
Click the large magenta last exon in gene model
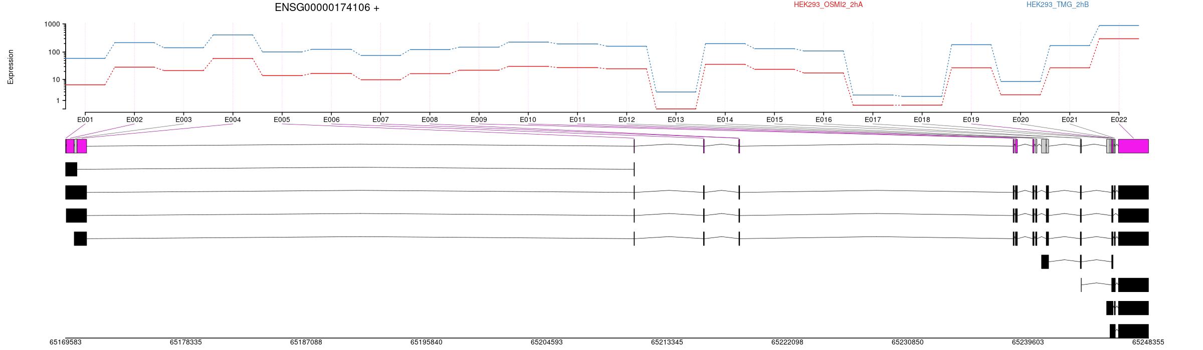click(1133, 146)
